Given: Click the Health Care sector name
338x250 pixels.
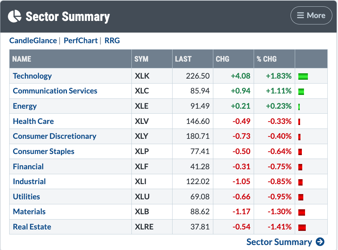Looking at the screenshot, I should [33, 121].
